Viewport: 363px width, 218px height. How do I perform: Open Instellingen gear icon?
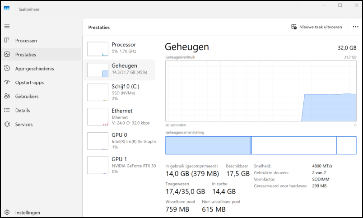7,213
